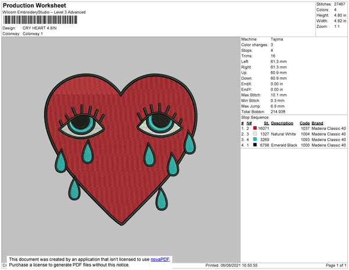Viewport: 349px width, 270px height.
Task: Select the 'Production Worksheet' title
Action: click(34, 6)
